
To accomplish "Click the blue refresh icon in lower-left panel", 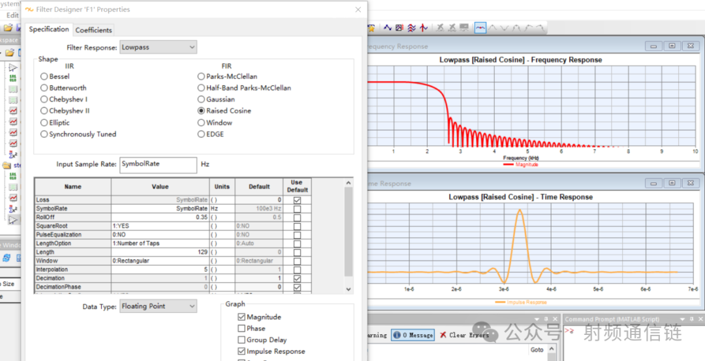I will tap(7, 258).
